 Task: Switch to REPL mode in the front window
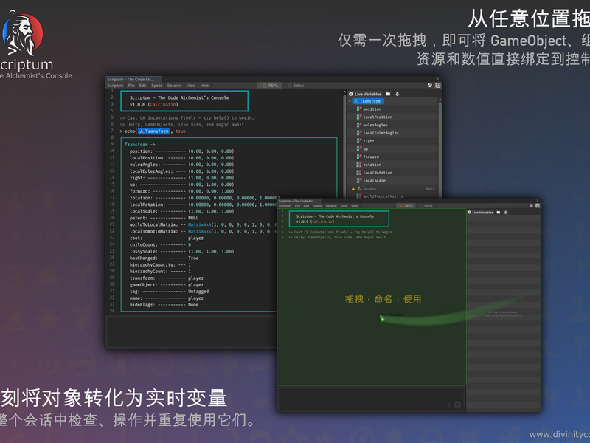pos(406,206)
